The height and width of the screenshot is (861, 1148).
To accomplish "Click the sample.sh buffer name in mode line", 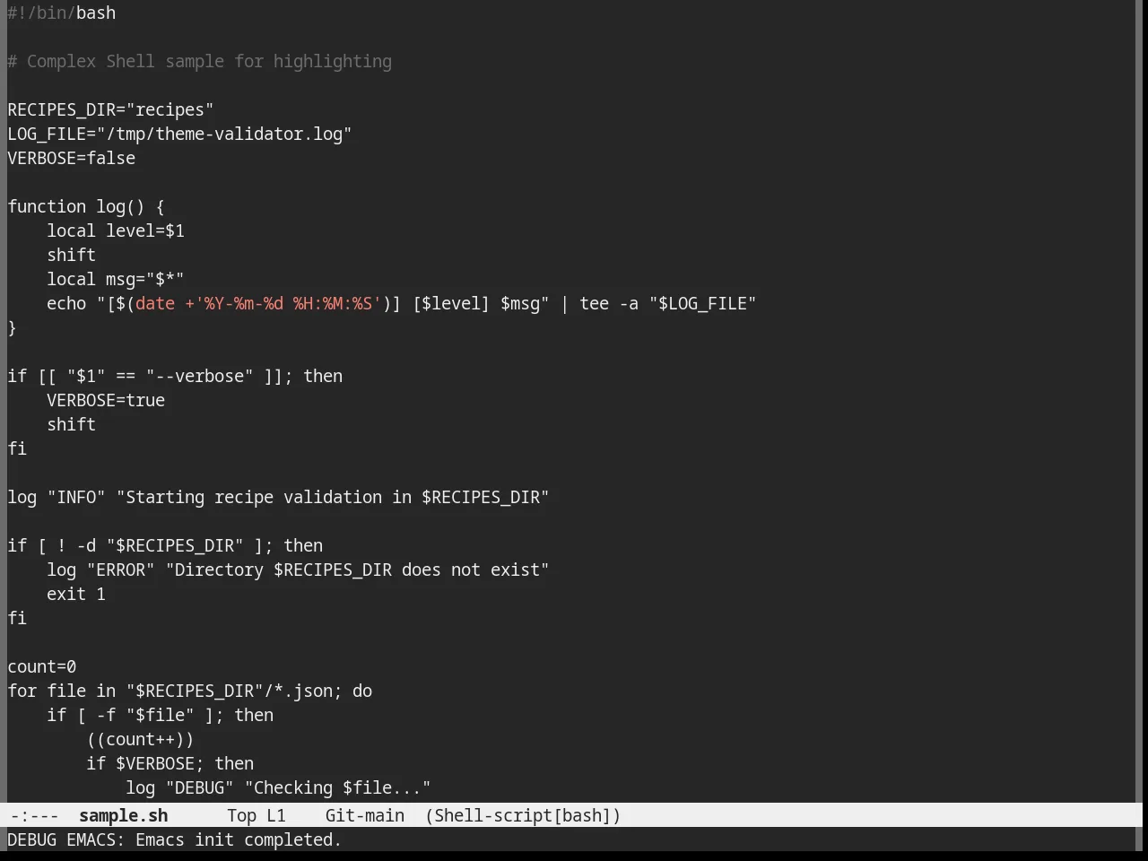I will [123, 815].
